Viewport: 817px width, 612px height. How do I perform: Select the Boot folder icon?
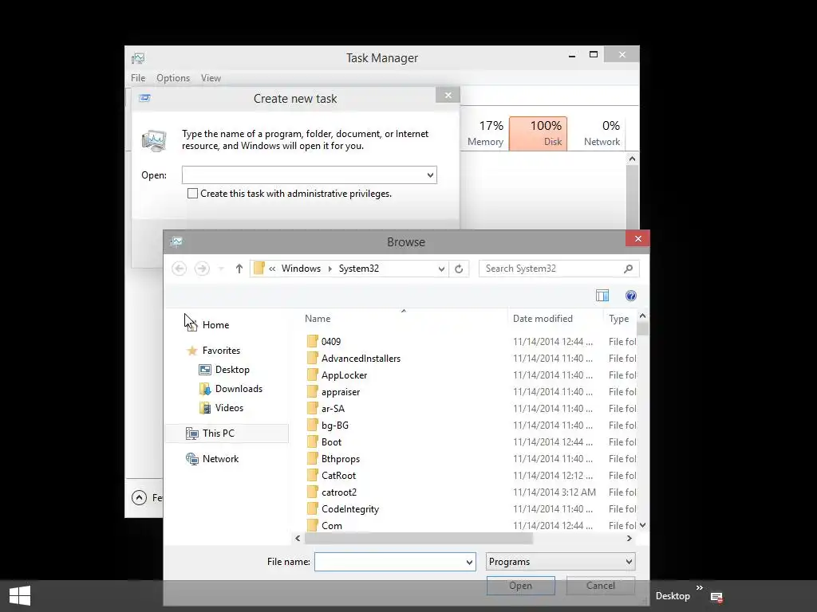[312, 441]
